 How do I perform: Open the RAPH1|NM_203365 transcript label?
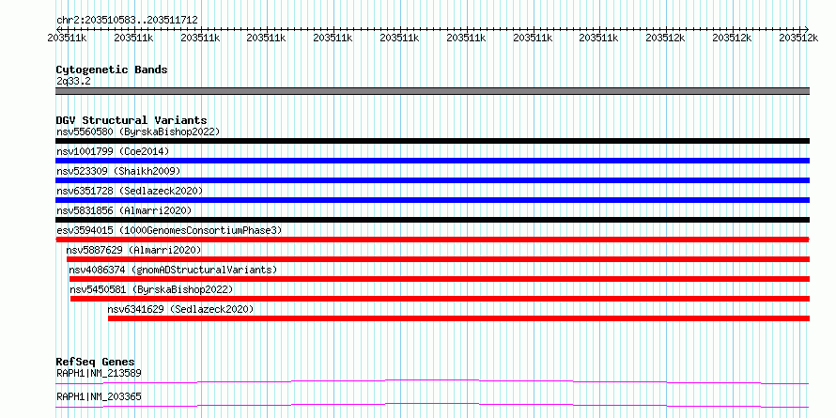[x=99, y=397]
